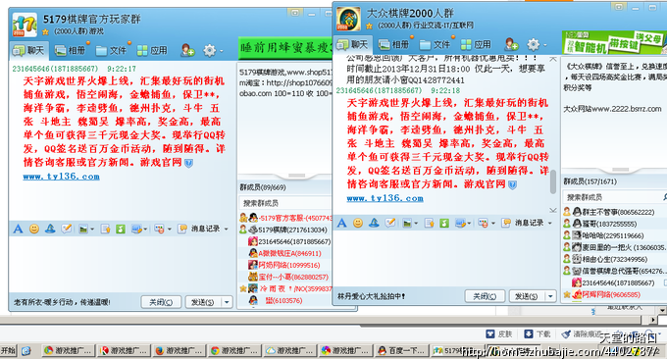Image resolution: width=667 pixels, height=359 pixels.
Task: Switch to 相册 tab in 5179棋牌 window
Action: (x=71, y=51)
